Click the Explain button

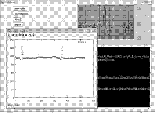pyautogui.click(x=18, y=25)
